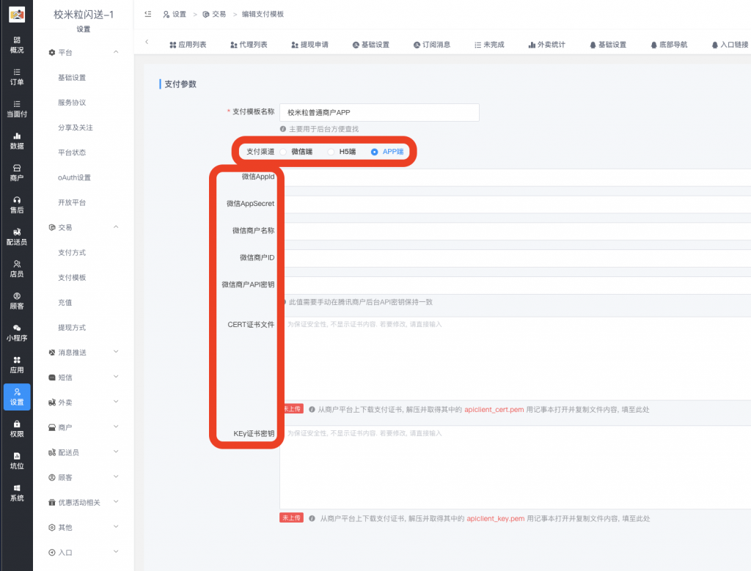The image size is (751, 571).
Task: Select the APP端 payment channel
Action: 382,151
